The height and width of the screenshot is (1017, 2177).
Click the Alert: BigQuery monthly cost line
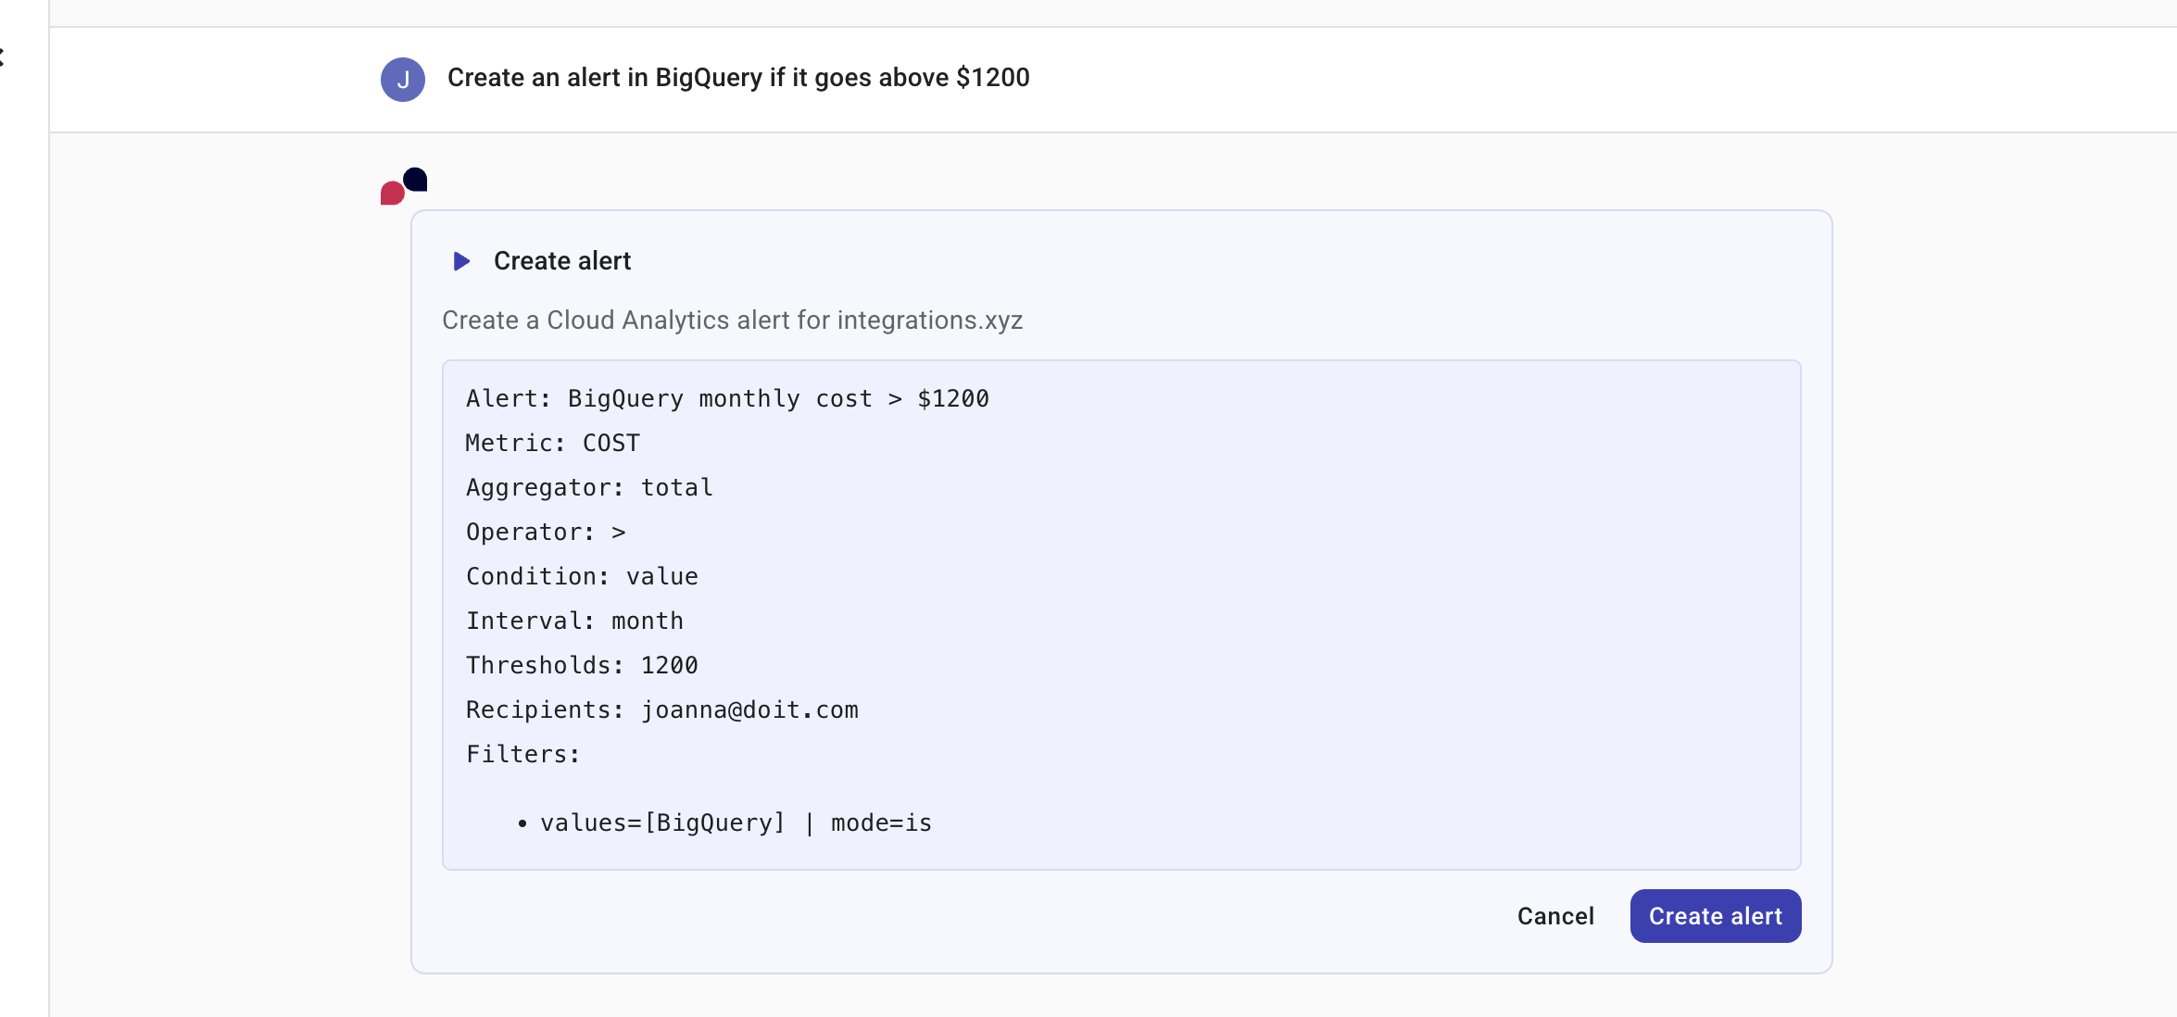[x=727, y=398]
